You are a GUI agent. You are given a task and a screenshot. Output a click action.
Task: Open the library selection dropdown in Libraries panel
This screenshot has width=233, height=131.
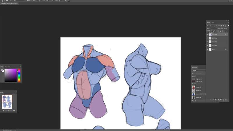pos(199,70)
